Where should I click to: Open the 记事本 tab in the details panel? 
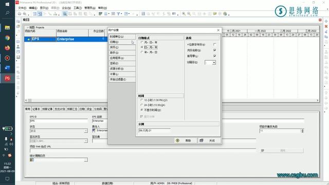36,109
